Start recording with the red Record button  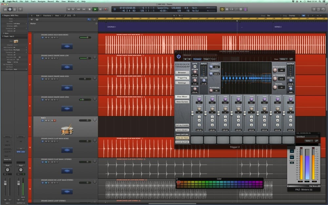tap(106, 9)
